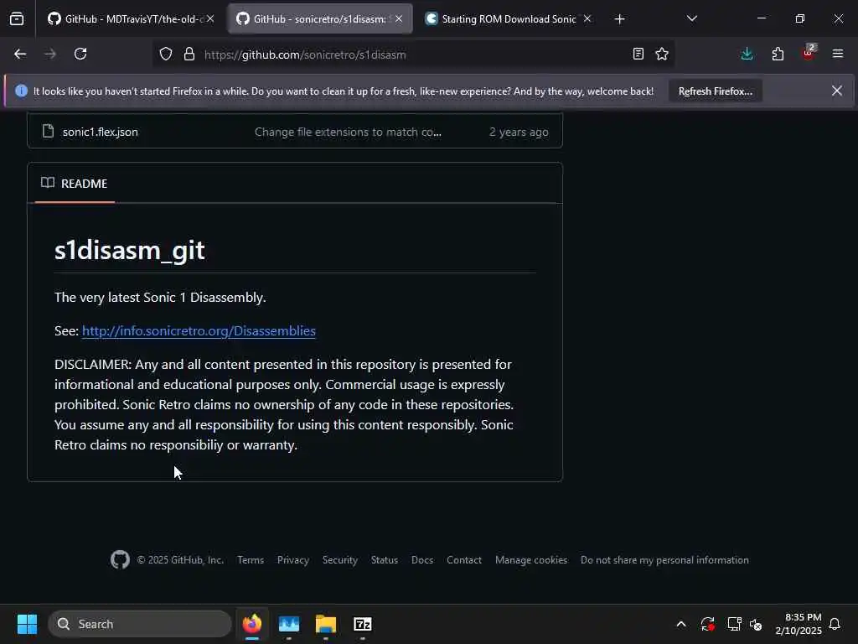
Task: Bookmark this page with star icon
Action: (x=662, y=55)
